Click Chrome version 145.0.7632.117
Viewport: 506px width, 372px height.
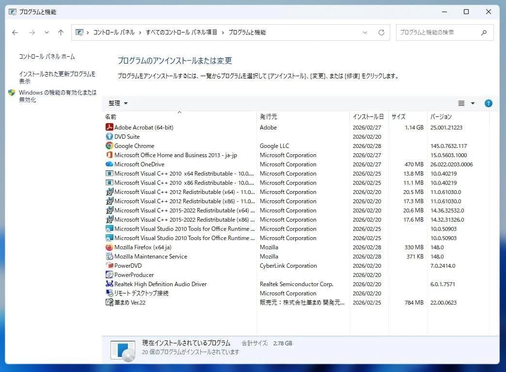coord(448,146)
